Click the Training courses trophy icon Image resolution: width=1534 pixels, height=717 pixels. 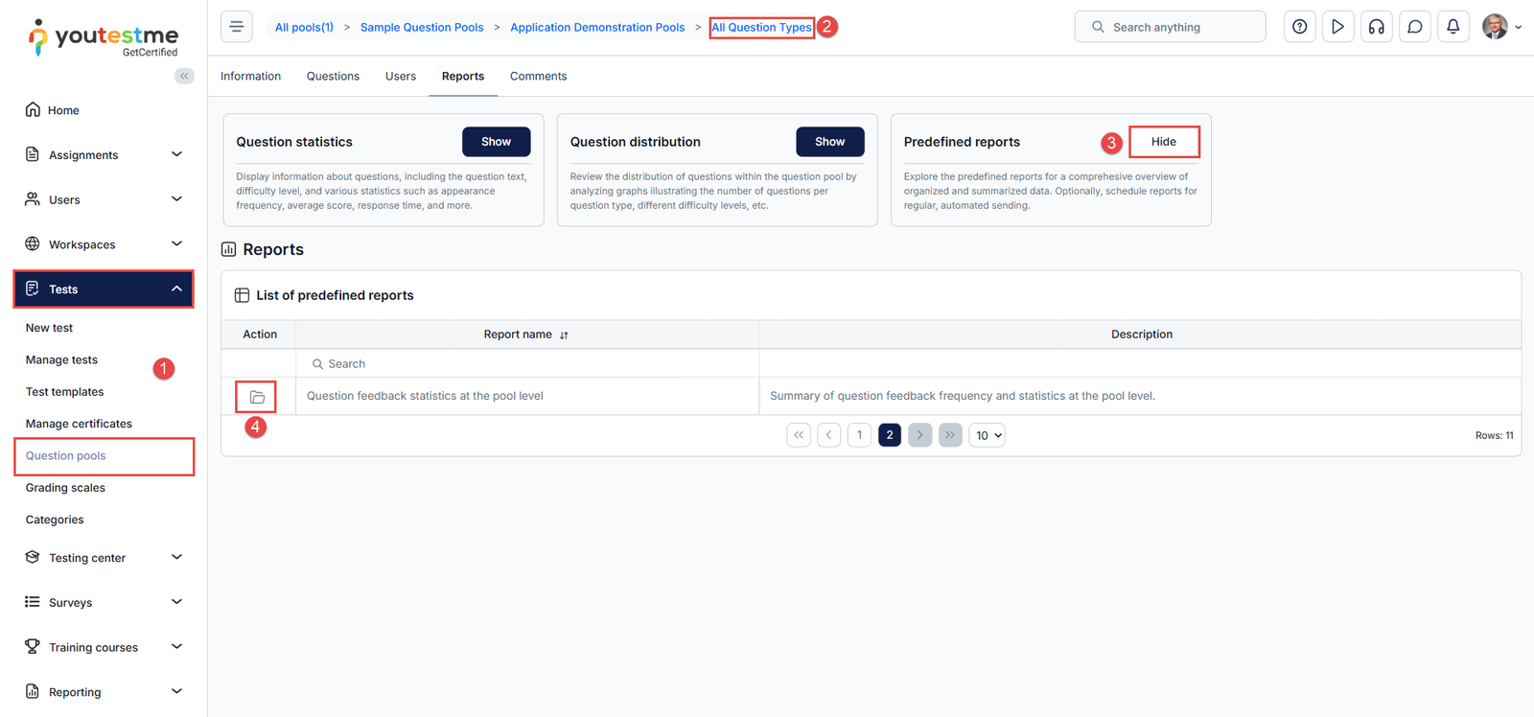tap(33, 646)
